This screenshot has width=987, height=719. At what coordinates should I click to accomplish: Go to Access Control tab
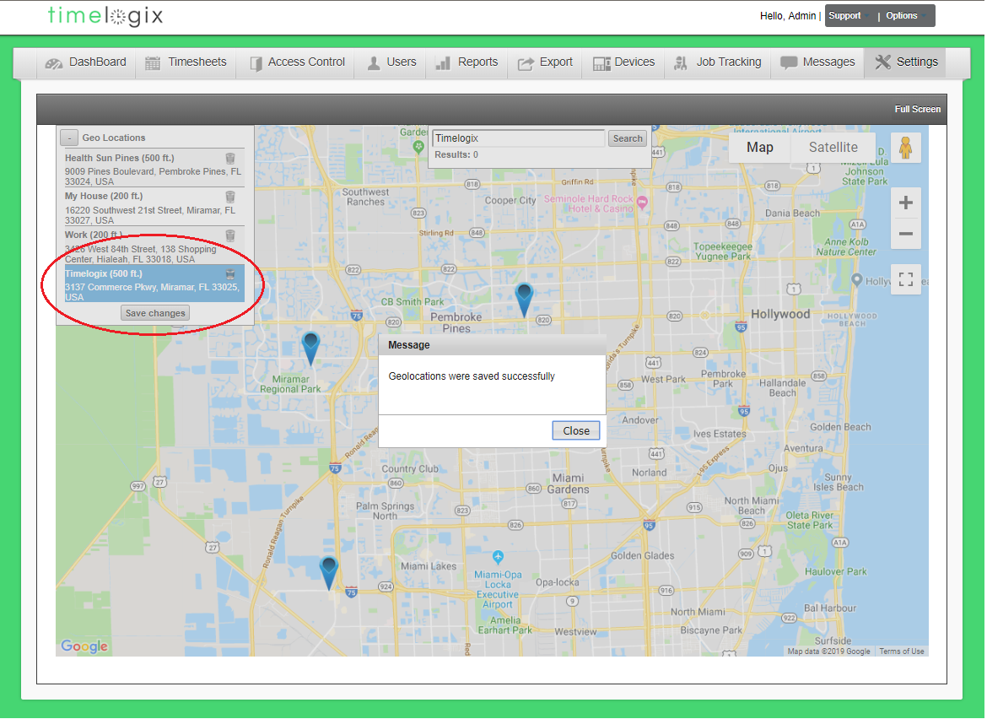pyautogui.click(x=296, y=62)
